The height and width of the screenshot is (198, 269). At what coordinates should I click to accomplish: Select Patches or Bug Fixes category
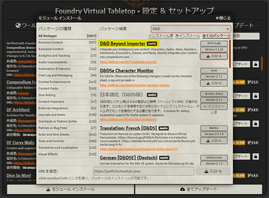pyautogui.click(x=67, y=128)
